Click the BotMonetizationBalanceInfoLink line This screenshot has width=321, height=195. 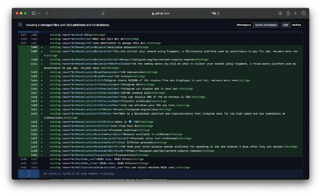[x=129, y=60]
